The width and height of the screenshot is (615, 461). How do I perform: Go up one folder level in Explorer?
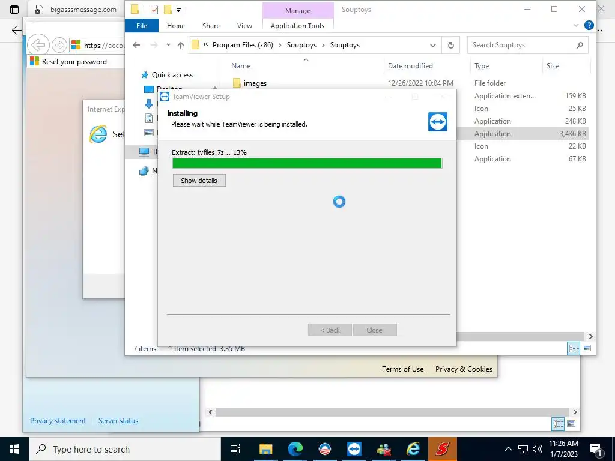click(x=180, y=45)
